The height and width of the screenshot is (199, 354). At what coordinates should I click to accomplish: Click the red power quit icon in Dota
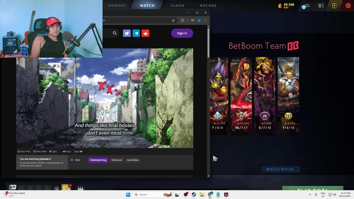pyautogui.click(x=348, y=6)
